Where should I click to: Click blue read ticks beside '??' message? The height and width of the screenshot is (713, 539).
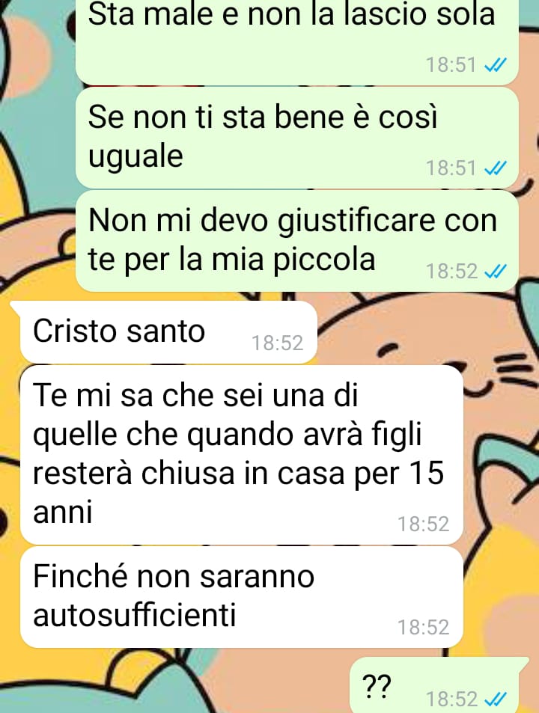495,698
